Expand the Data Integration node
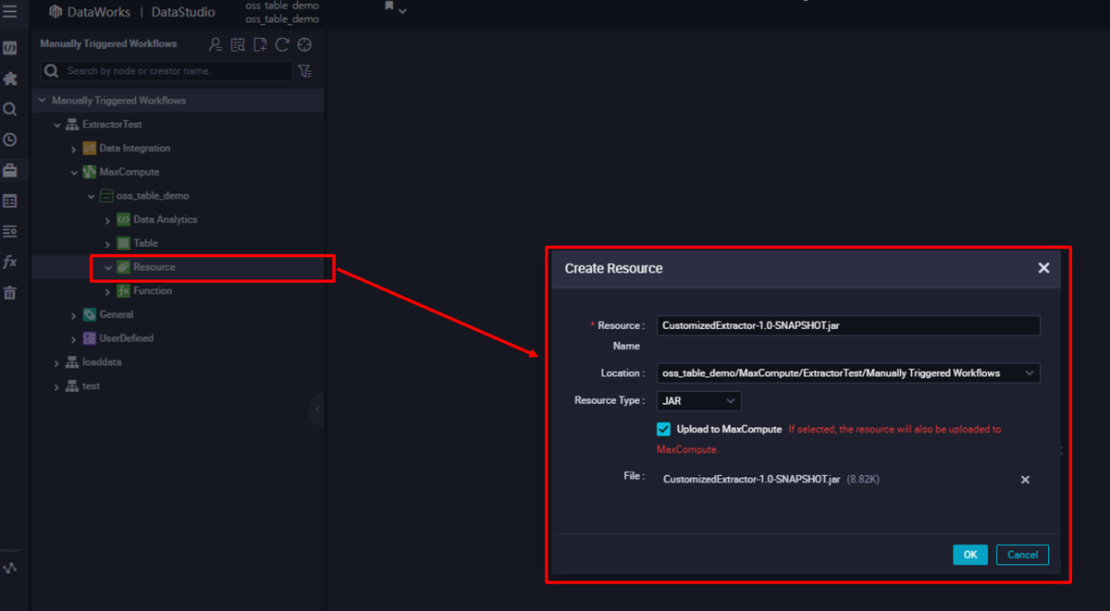This screenshot has height=611, width=1110. [74, 149]
